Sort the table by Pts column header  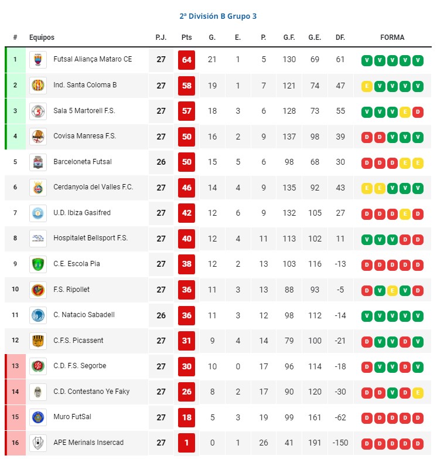(187, 38)
